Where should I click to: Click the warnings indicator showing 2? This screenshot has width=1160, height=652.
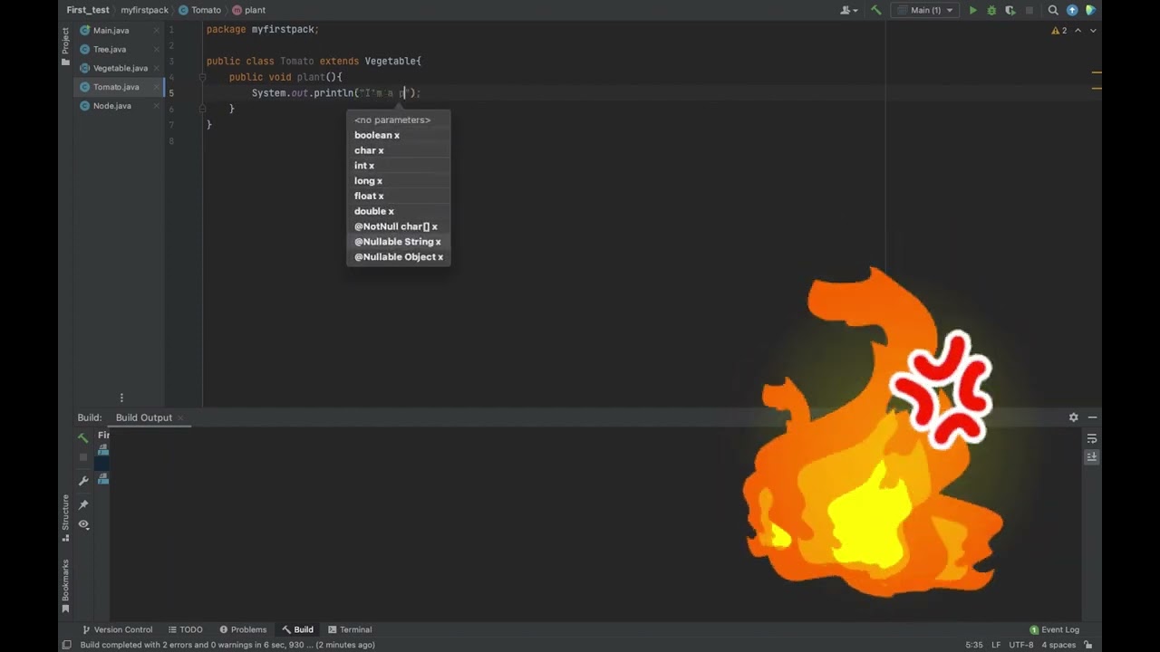(x=1059, y=31)
